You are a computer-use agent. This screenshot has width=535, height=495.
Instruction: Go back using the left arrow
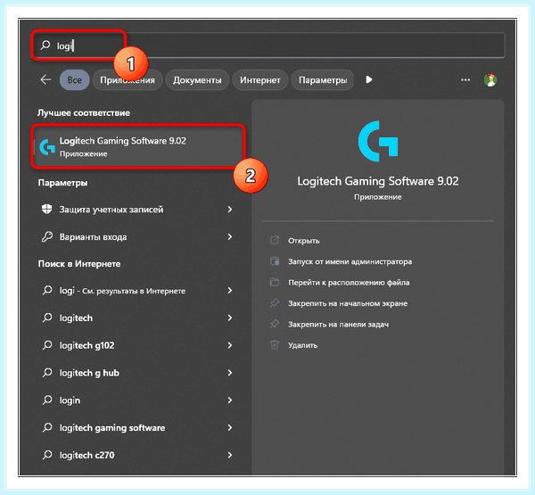click(x=45, y=80)
